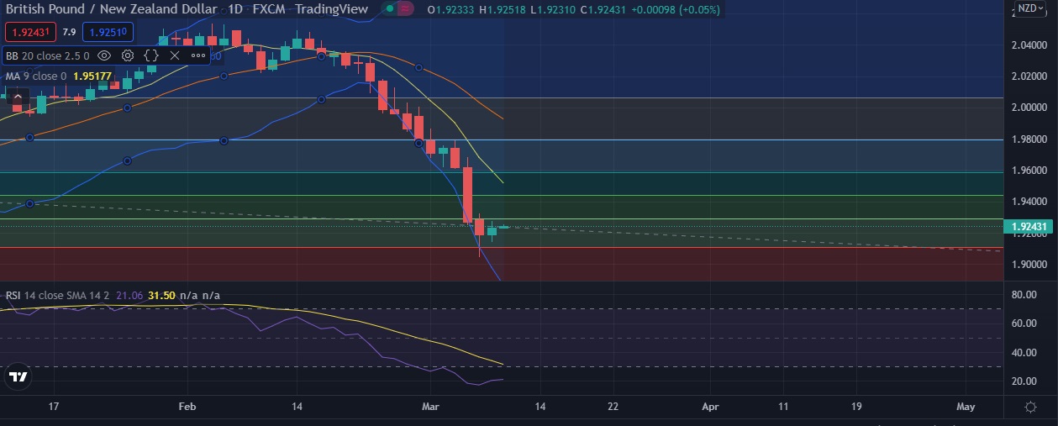Click the spread value 7.9
This screenshot has width=1058, height=426.
point(68,32)
